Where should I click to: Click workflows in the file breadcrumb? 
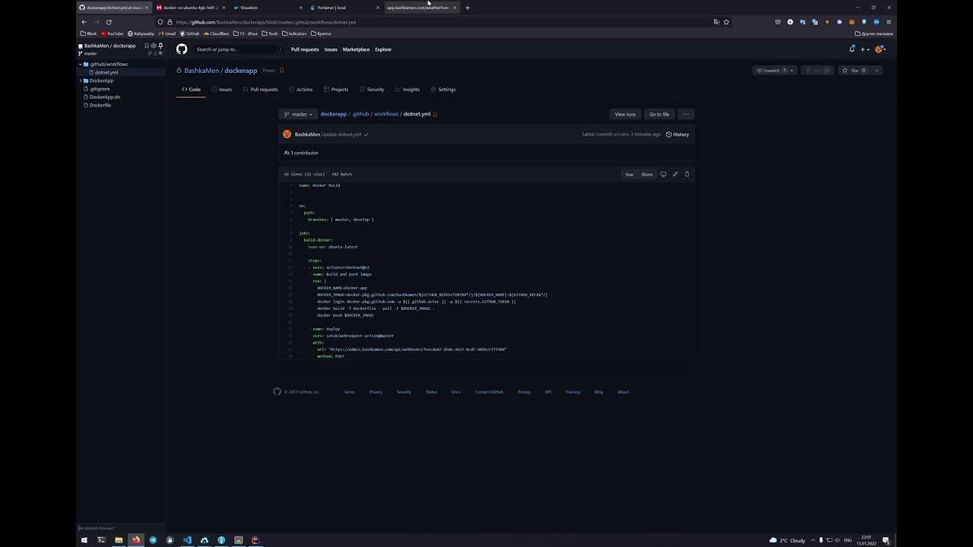386,114
